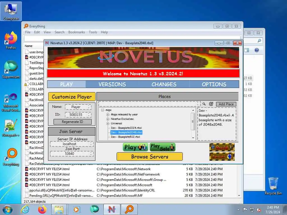Select Dev - Baseplate512.rbxl map
Image resolution: width=287 pixels, height=215 pixels.
[x=125, y=137]
